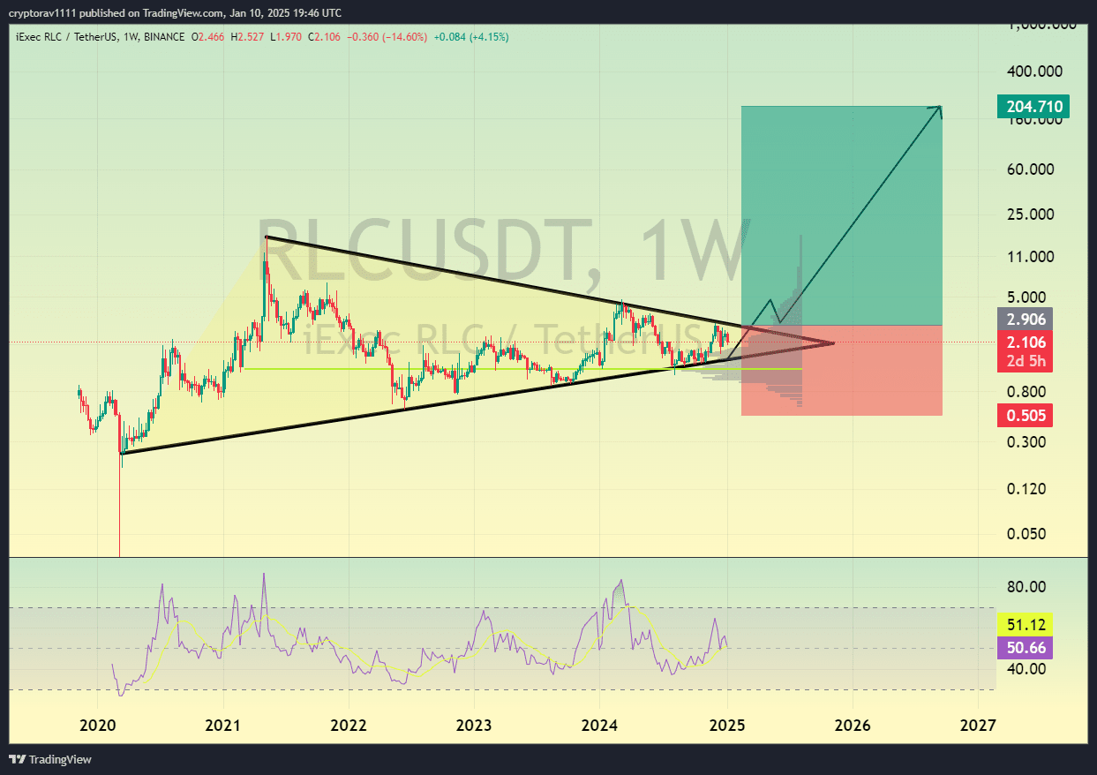Click the TradingView logo at bottom left
This screenshot has width=1097, height=775.
coord(50,759)
